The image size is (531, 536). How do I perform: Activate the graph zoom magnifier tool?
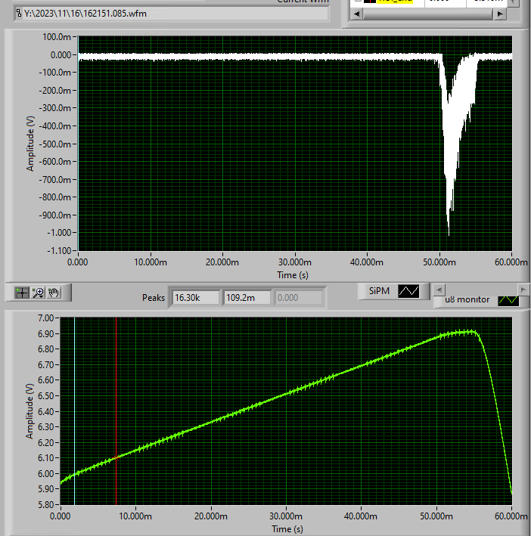tap(38, 293)
